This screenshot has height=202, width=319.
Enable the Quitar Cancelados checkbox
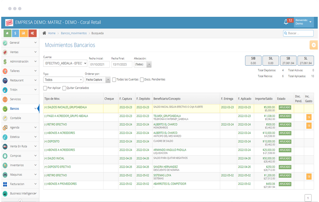[64, 88]
